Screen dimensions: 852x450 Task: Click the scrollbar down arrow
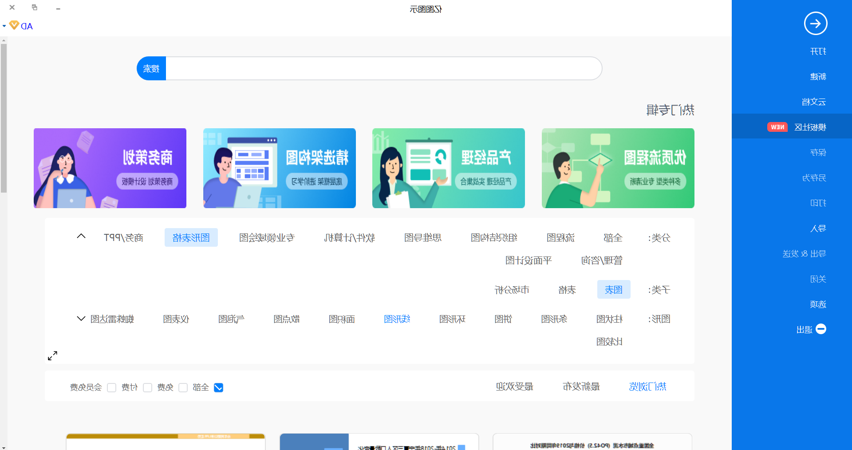point(4,447)
